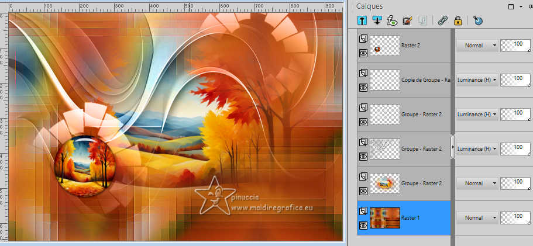Hide the Copie de Groupe layer
Image resolution: width=533 pixels, height=246 pixels.
click(x=363, y=88)
